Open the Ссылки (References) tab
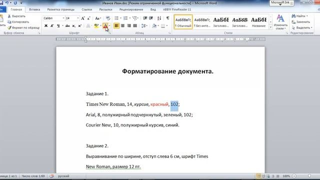320x180 pixels. (86, 9)
